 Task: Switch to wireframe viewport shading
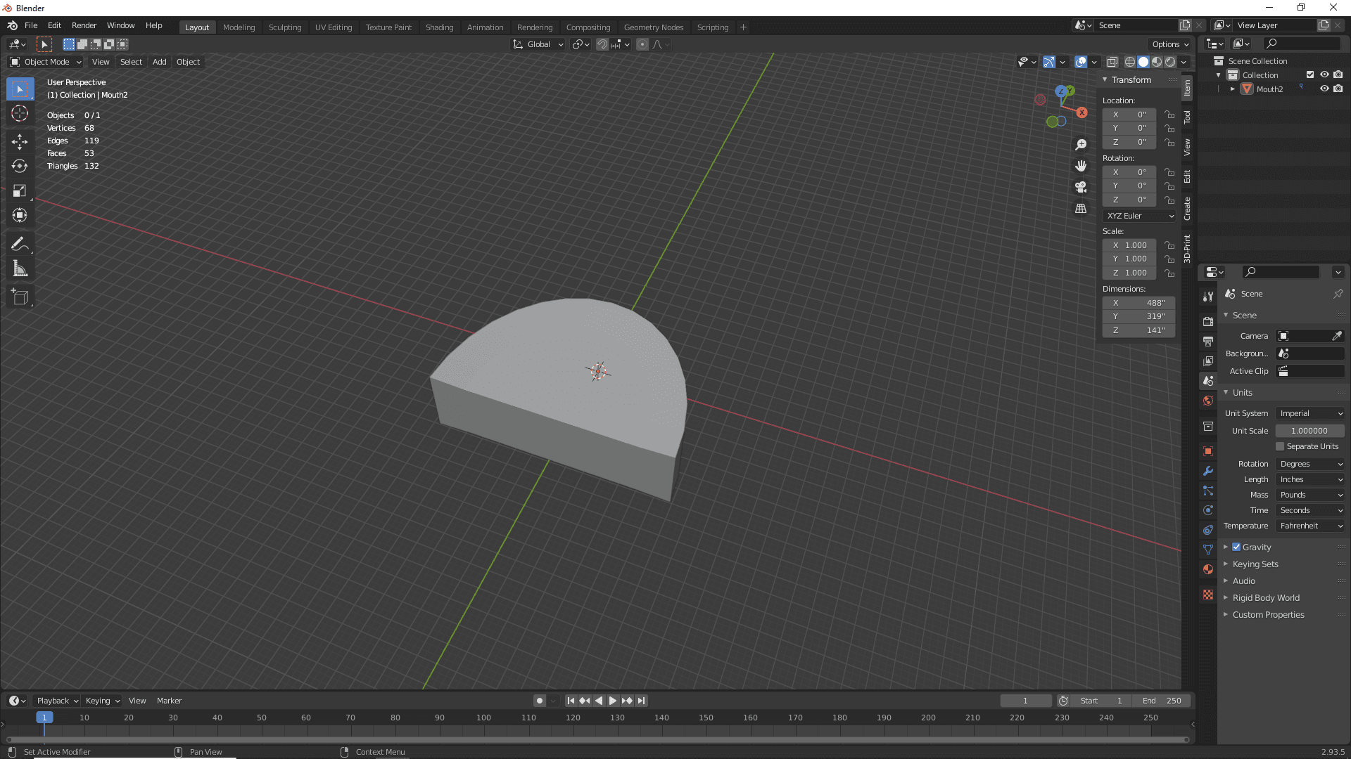point(1129,62)
